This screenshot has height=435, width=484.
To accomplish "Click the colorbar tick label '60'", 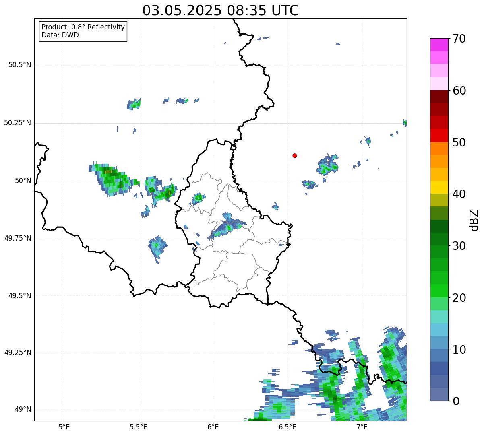I will 459,91.
